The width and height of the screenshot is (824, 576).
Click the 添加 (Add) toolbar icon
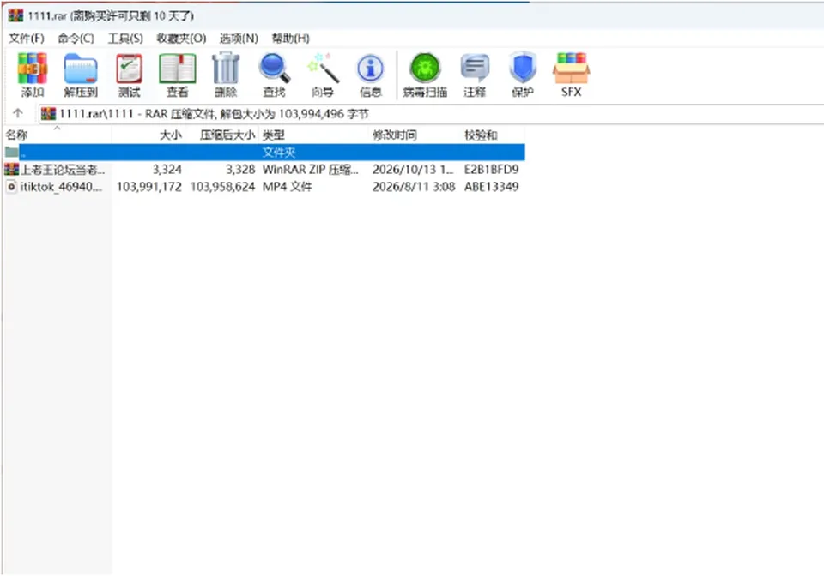(x=33, y=75)
